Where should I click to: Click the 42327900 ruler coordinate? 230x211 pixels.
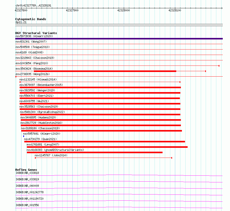point(72,10)
